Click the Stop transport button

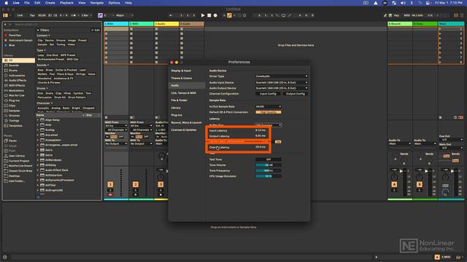pyautogui.click(x=209, y=15)
